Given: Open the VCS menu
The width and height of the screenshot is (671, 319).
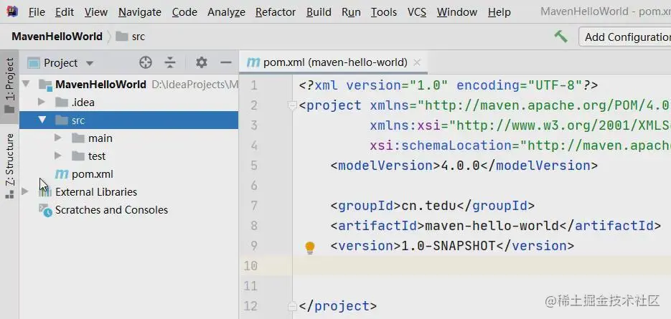Looking at the screenshot, I should (x=417, y=12).
